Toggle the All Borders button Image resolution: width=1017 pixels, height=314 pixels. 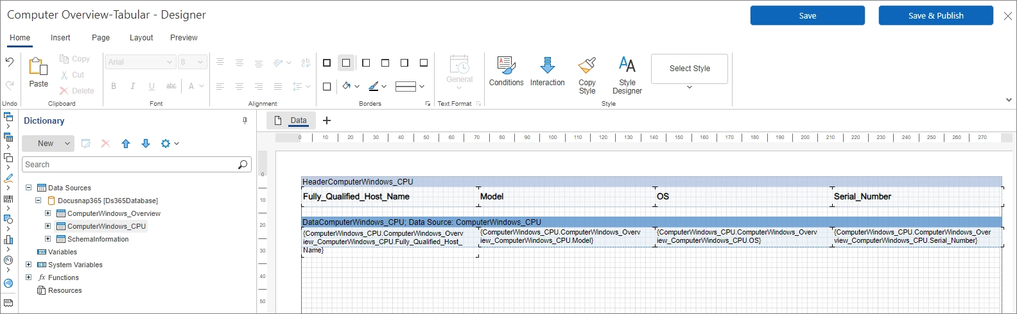tap(327, 63)
